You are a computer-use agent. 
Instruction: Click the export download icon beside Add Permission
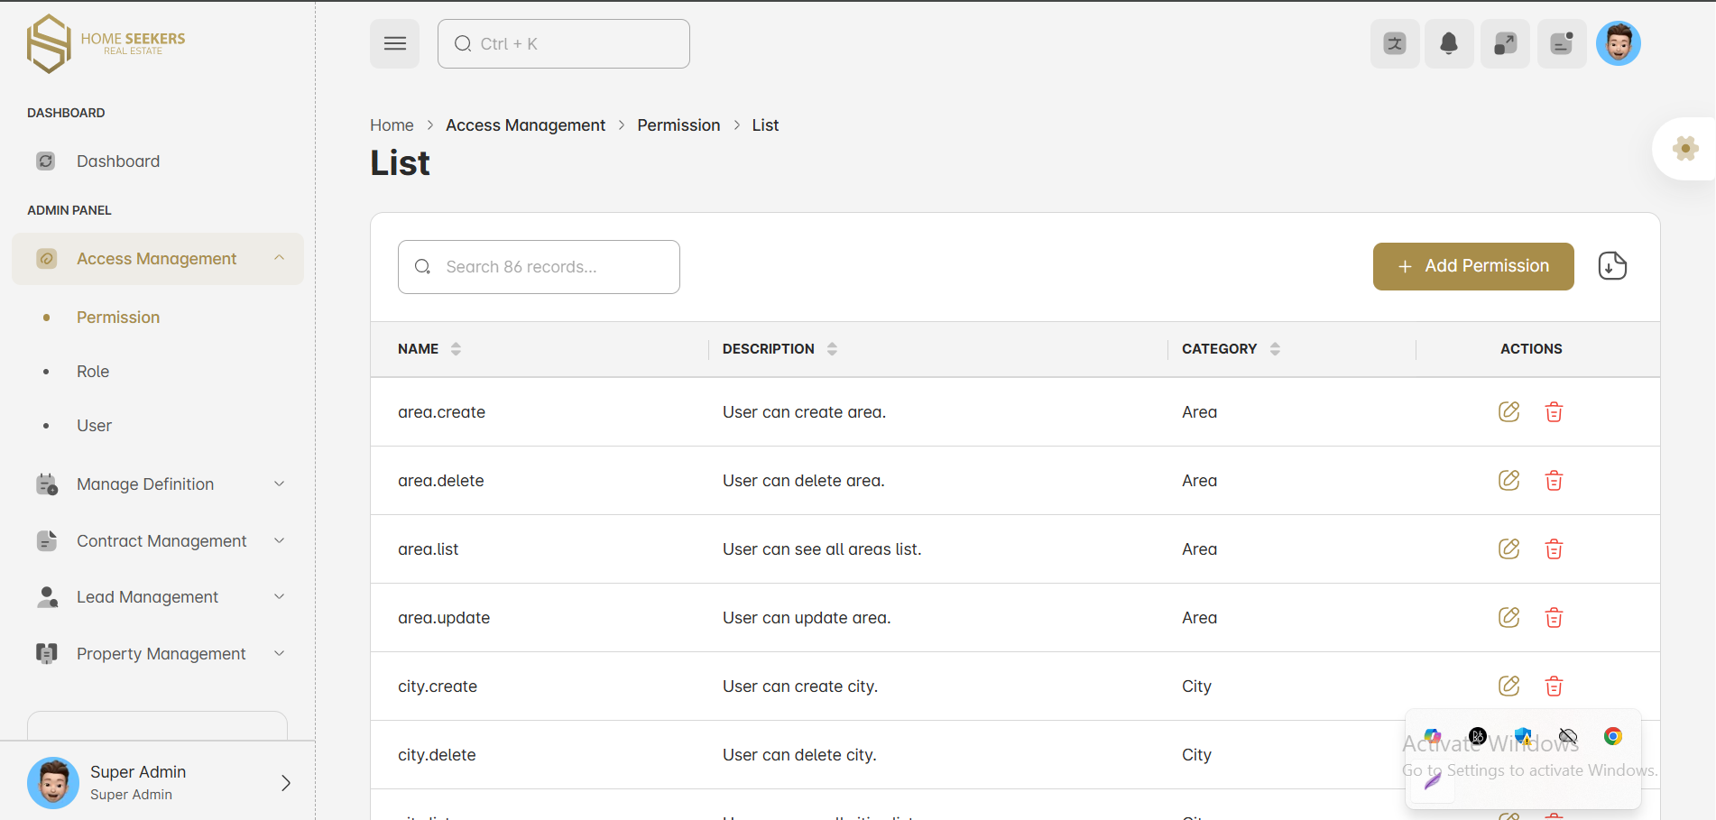1611,266
